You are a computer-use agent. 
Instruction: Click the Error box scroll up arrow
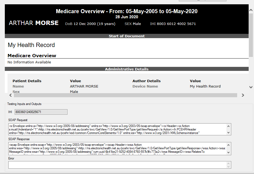(x=228, y=163)
